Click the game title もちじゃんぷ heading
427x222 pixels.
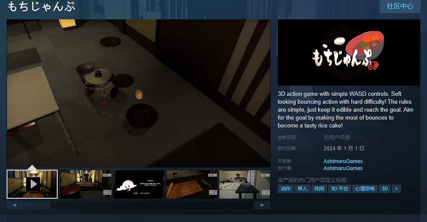[41, 7]
